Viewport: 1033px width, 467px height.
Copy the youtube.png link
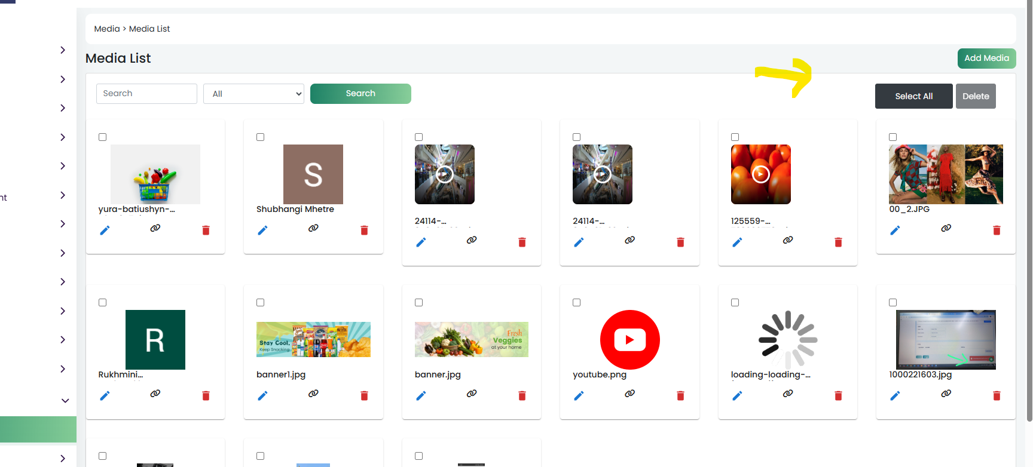tap(629, 394)
